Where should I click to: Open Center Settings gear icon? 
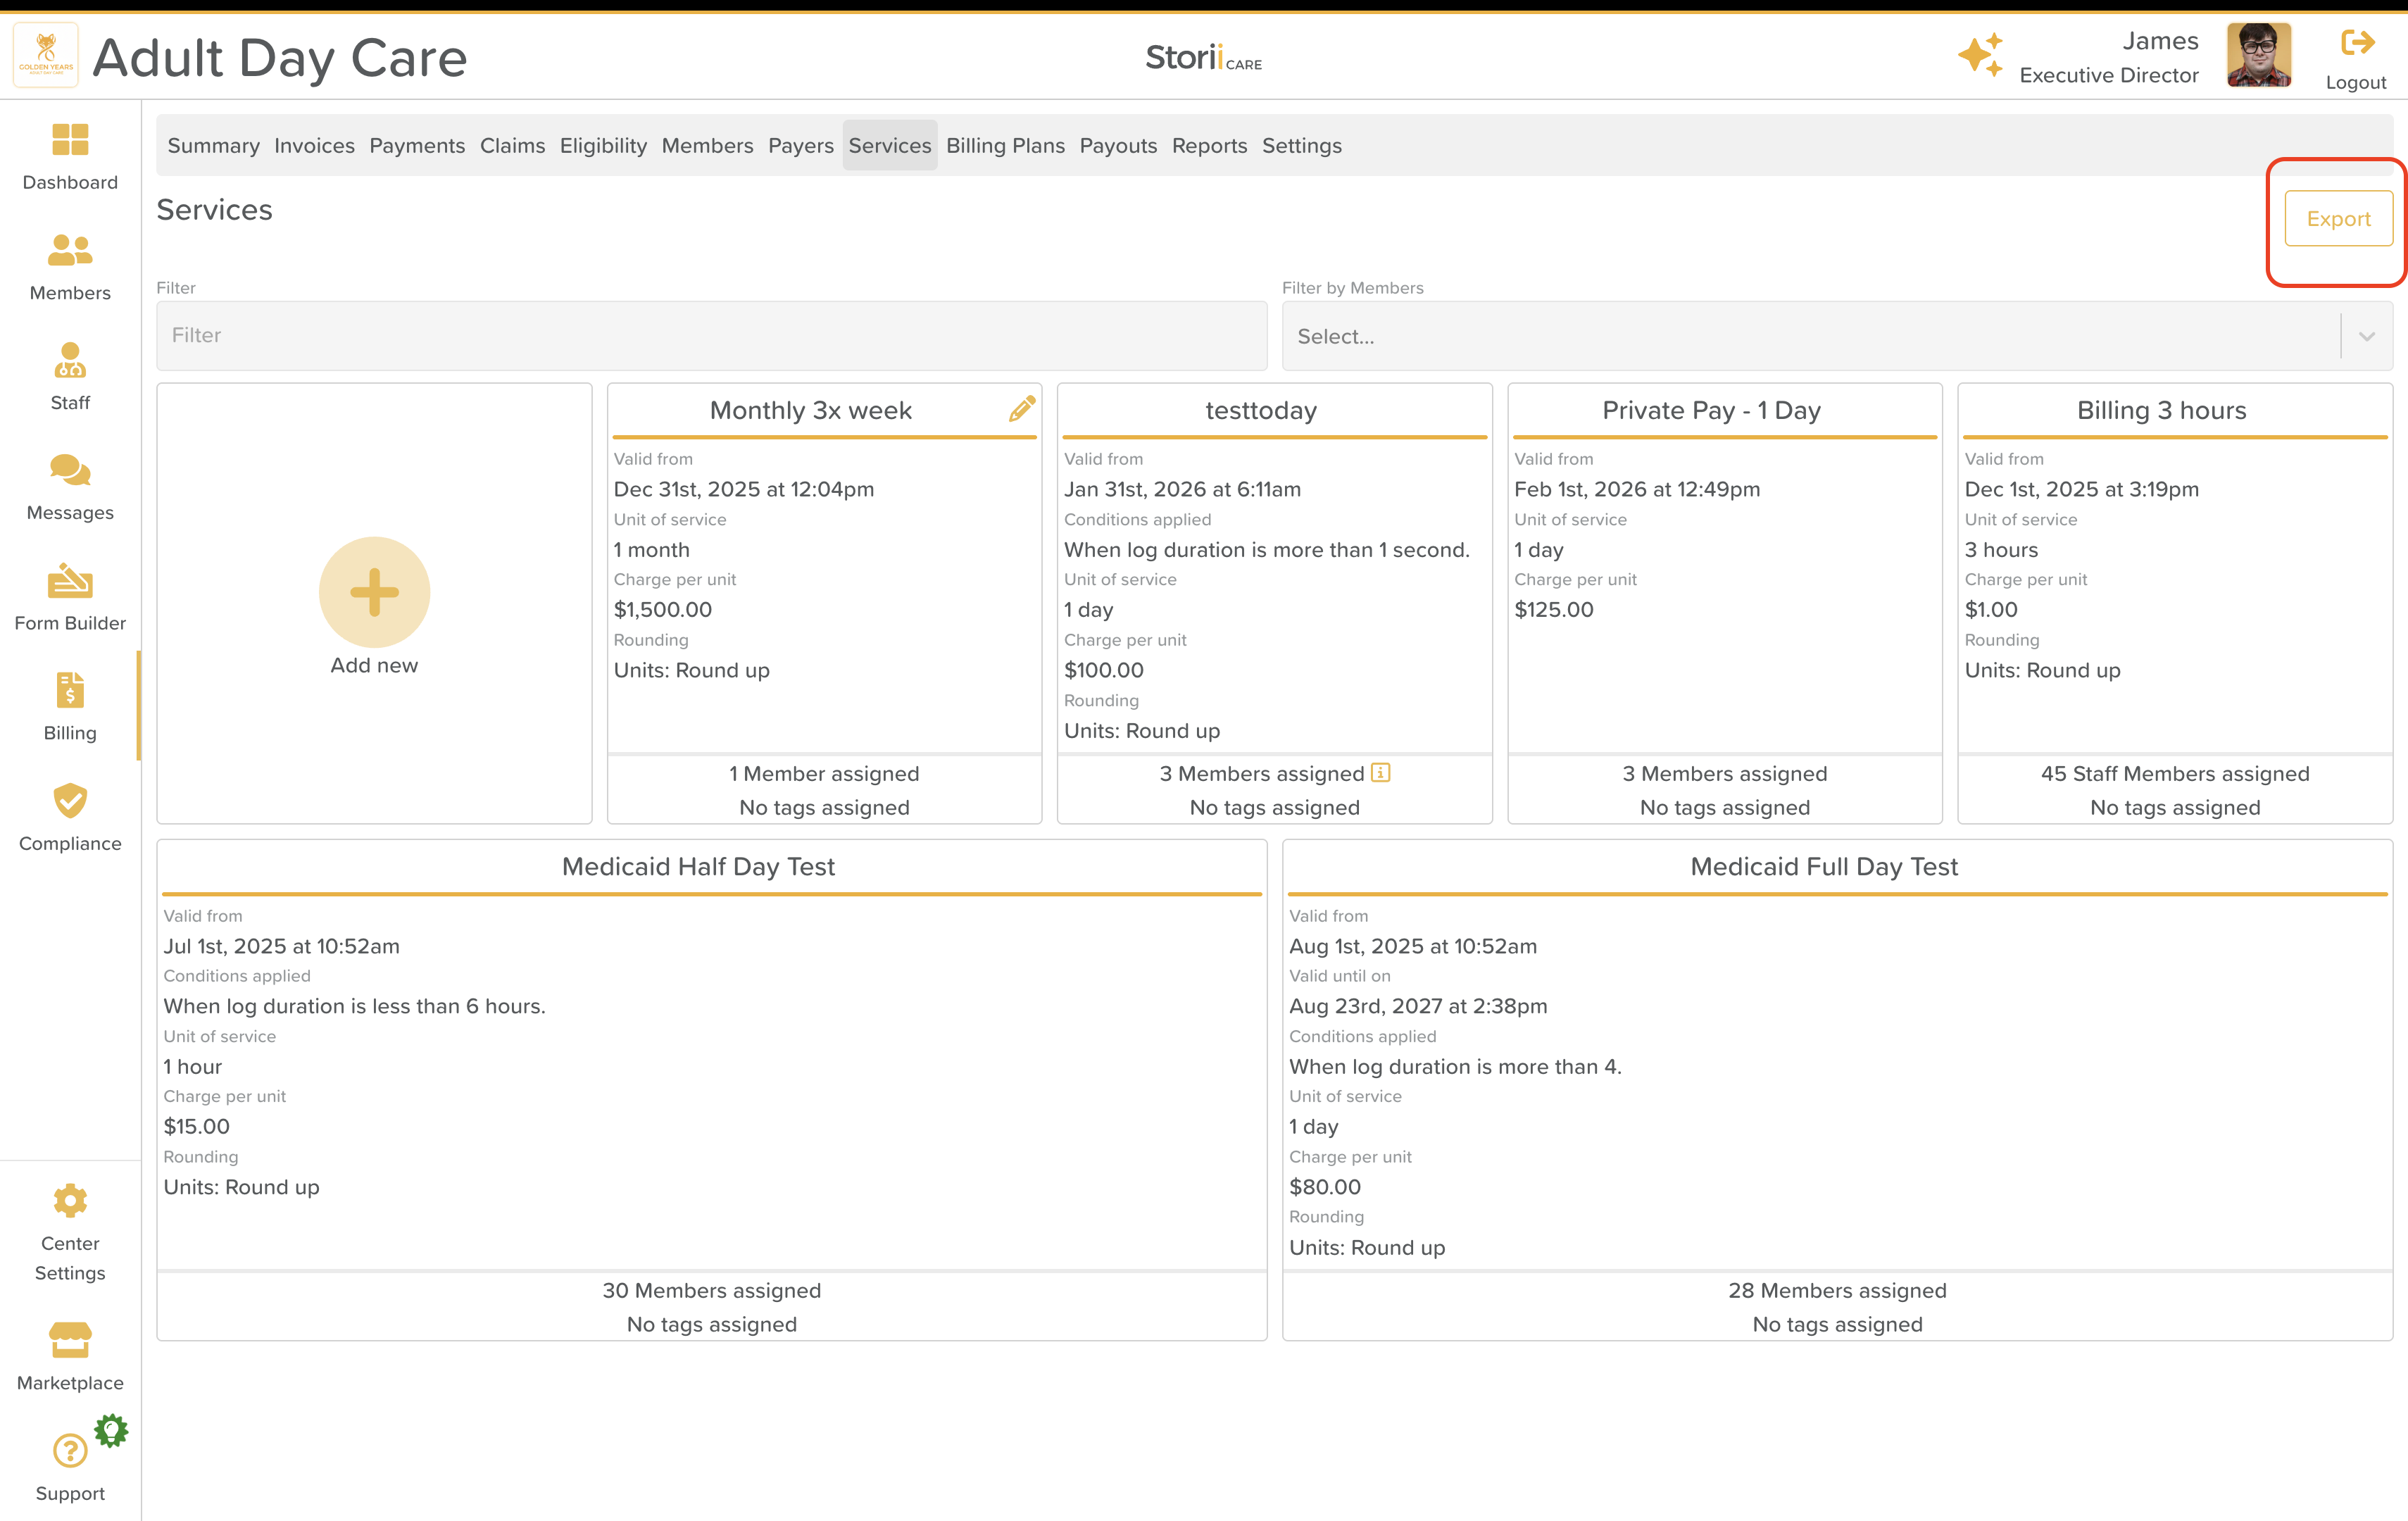(70, 1200)
